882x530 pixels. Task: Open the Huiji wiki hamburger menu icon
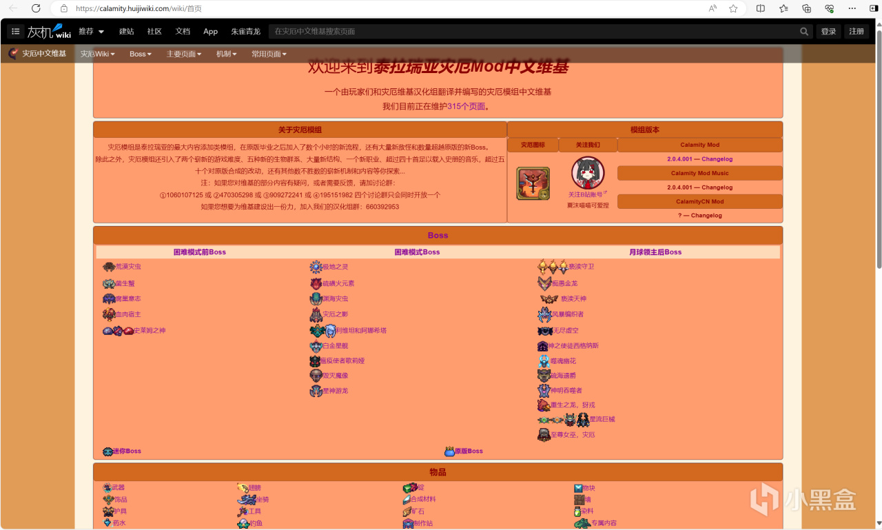pos(16,32)
